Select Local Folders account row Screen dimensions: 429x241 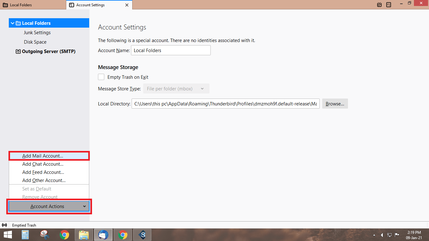pos(49,23)
